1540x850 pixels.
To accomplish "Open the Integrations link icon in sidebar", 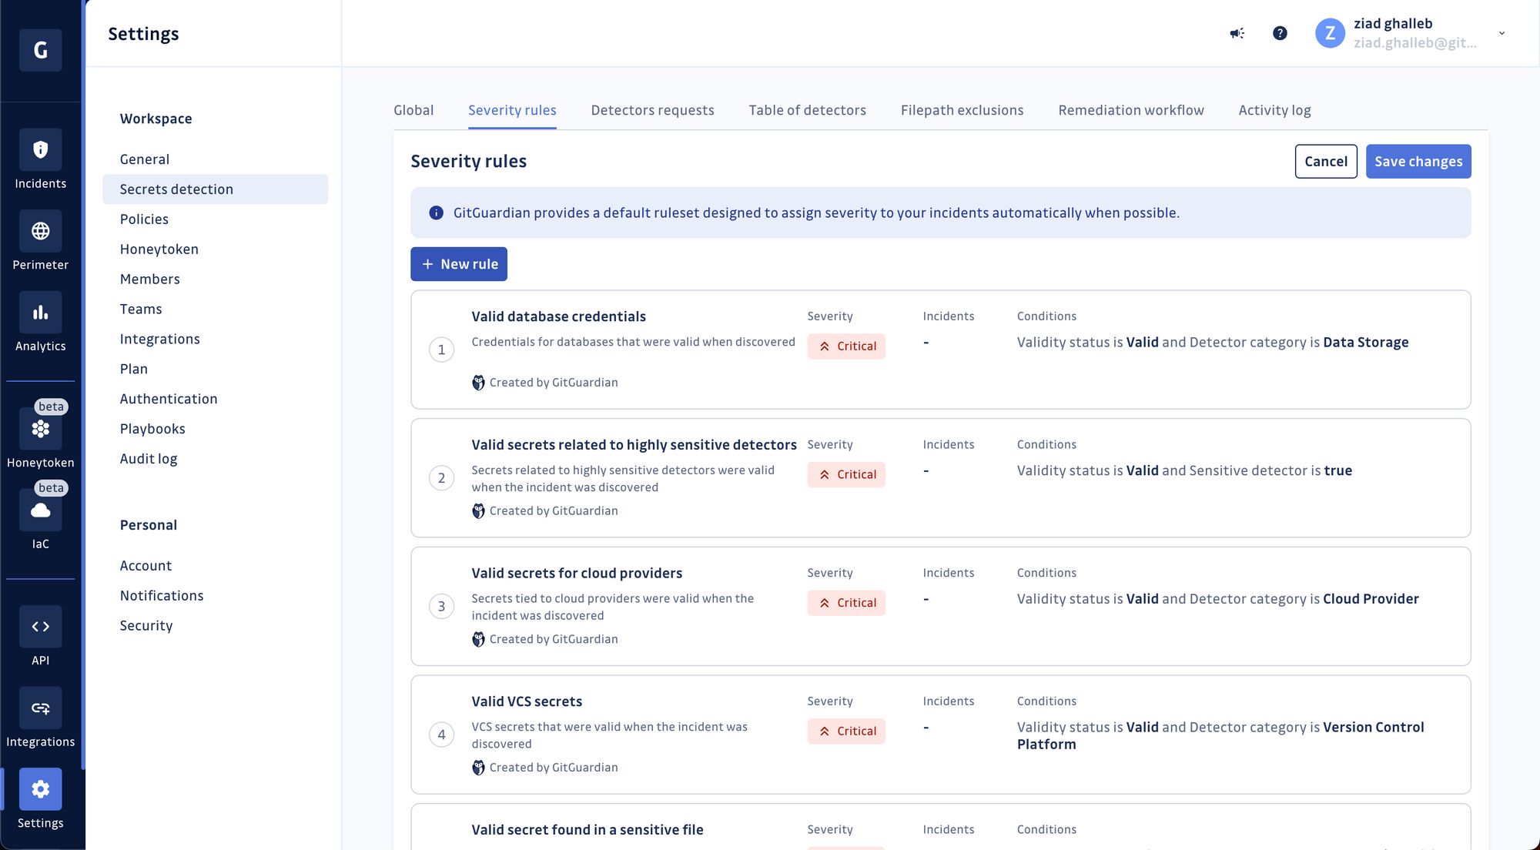I will pos(40,708).
